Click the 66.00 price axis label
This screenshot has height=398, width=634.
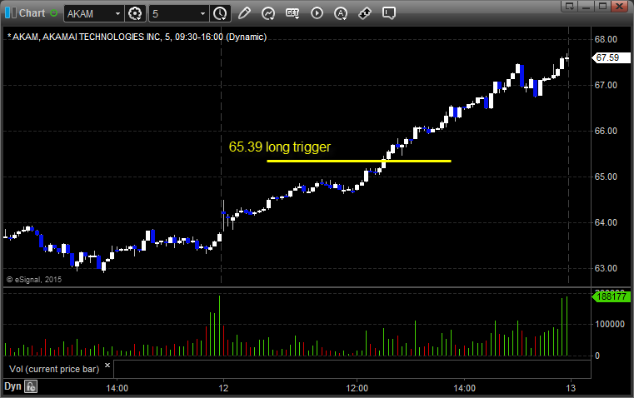point(606,131)
